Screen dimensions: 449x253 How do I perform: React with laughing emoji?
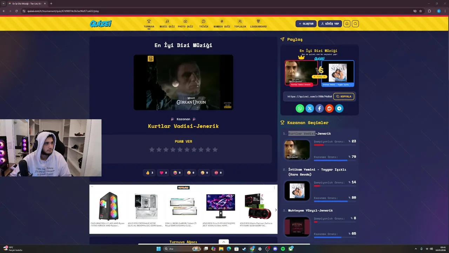[x=177, y=173]
